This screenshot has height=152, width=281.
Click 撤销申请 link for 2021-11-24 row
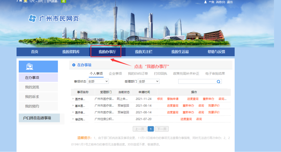pyautogui.click(x=173, y=99)
